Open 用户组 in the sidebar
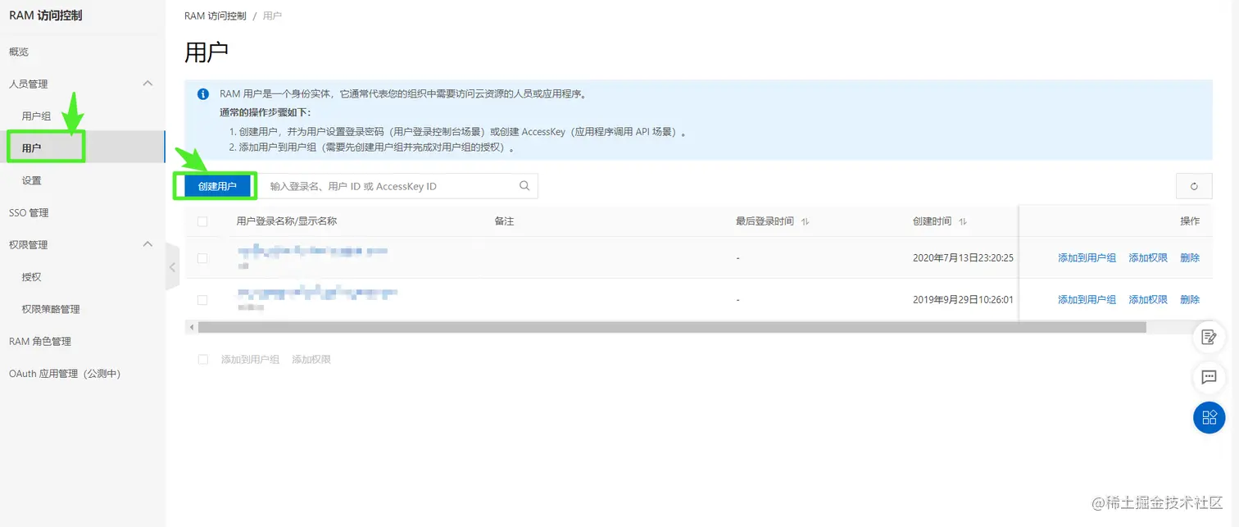 pyautogui.click(x=36, y=116)
